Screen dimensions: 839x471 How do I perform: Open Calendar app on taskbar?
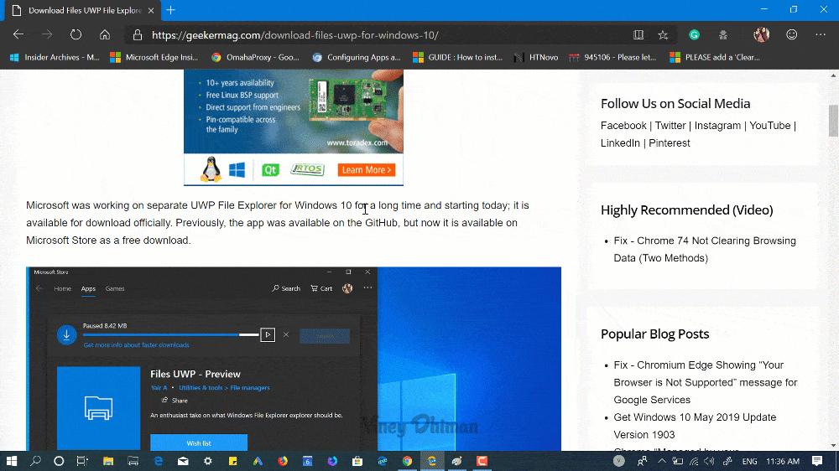point(307,461)
